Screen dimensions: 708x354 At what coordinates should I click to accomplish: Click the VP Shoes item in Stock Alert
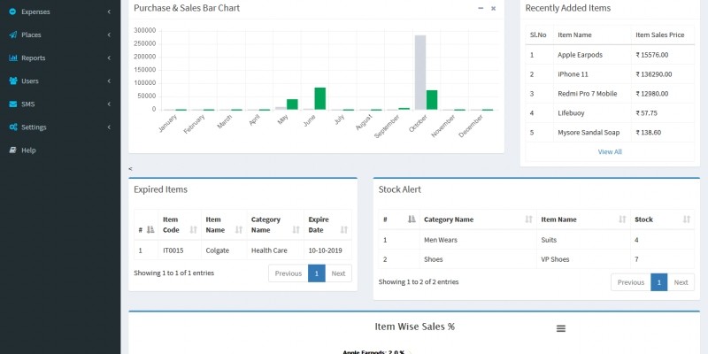(555, 259)
